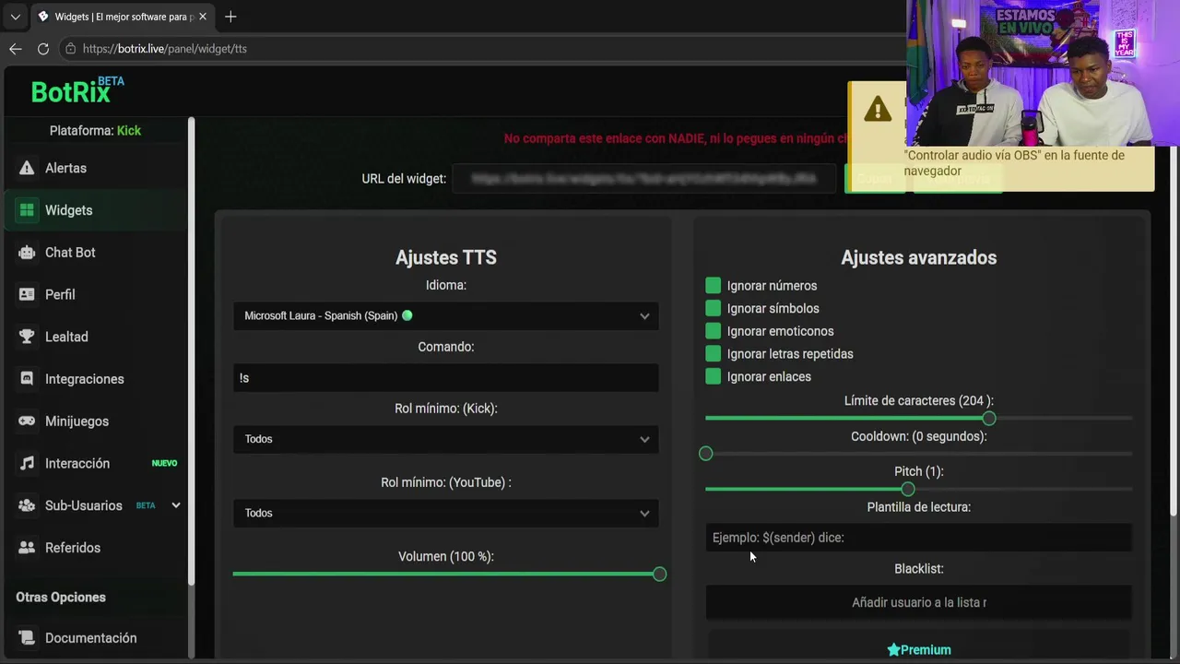Open the Chat Bot robot icon
Viewport: 1180px width, 664px height.
[27, 252]
